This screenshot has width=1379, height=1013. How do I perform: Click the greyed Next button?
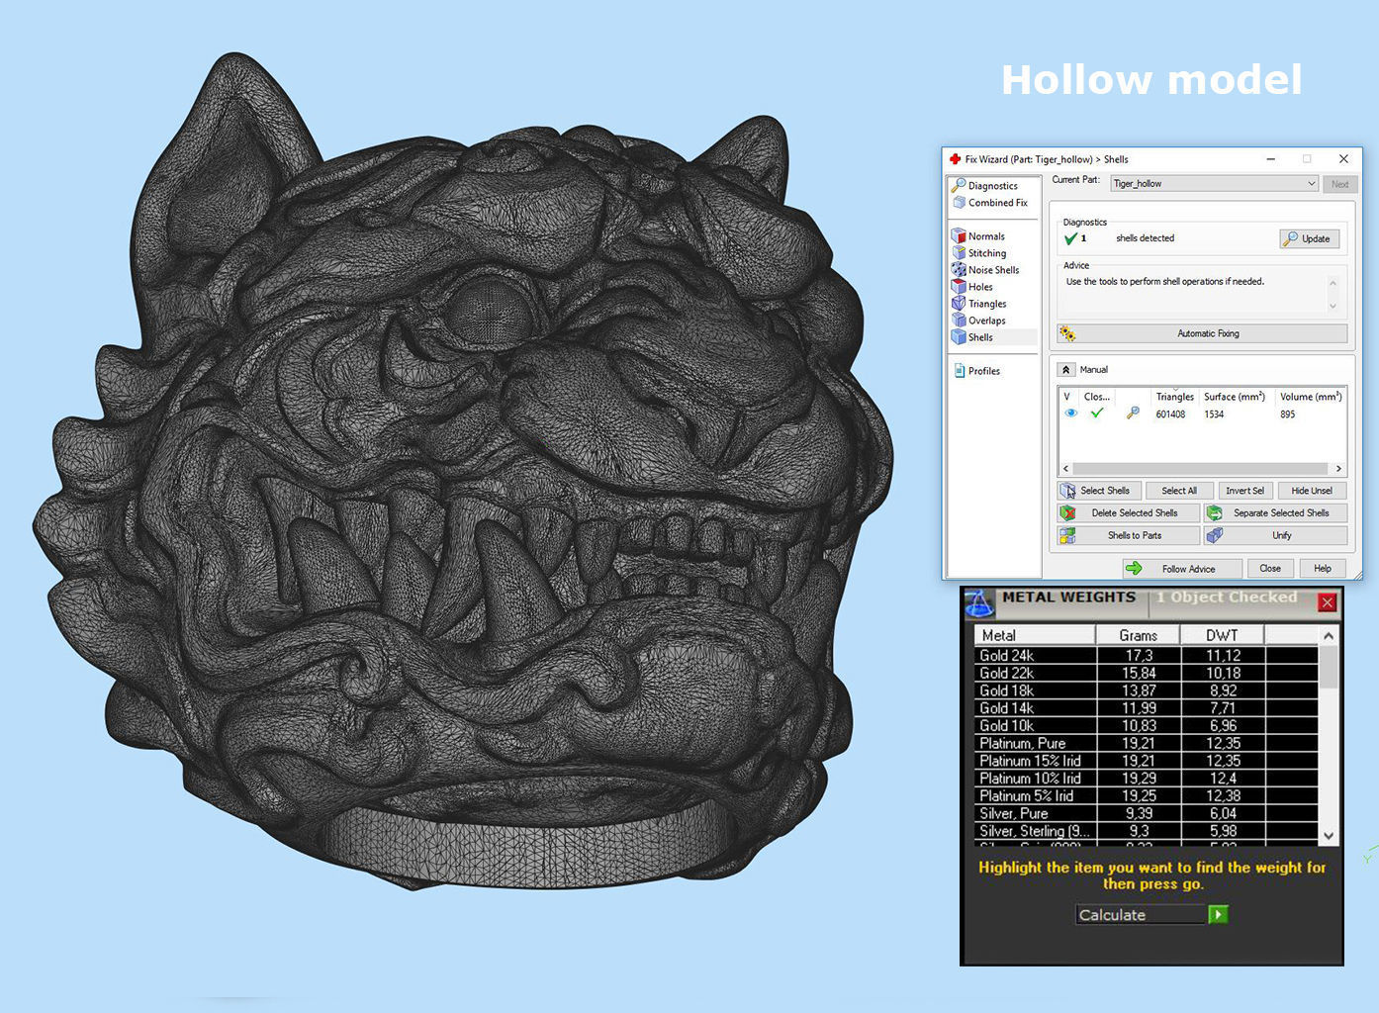point(1339,184)
